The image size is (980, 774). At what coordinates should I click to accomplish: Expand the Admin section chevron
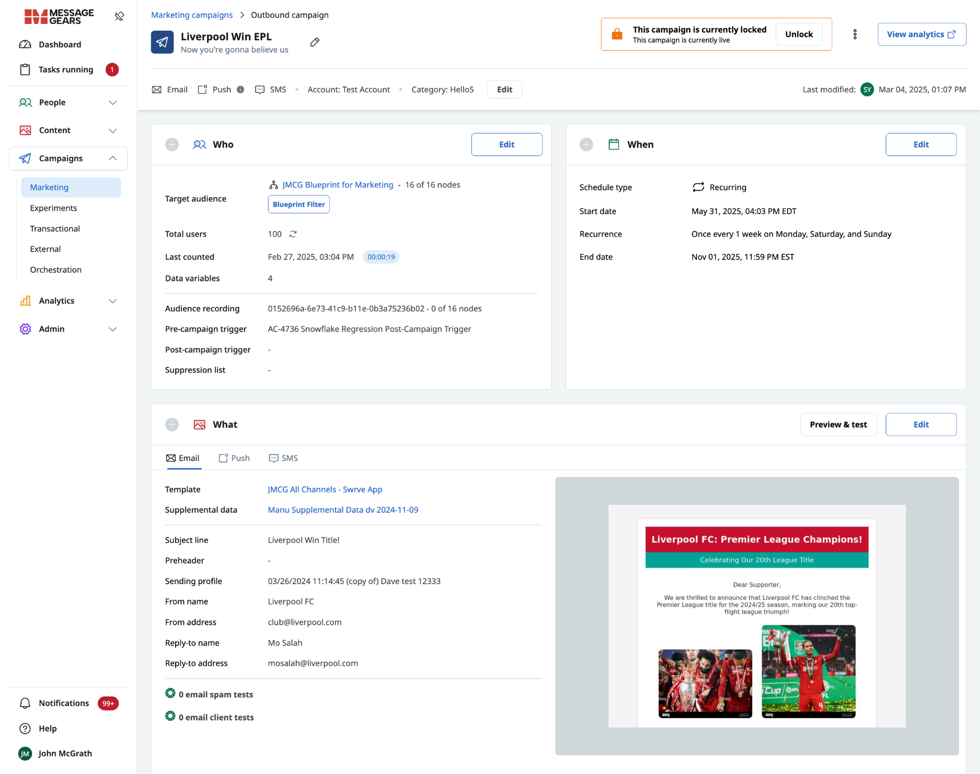coord(113,329)
